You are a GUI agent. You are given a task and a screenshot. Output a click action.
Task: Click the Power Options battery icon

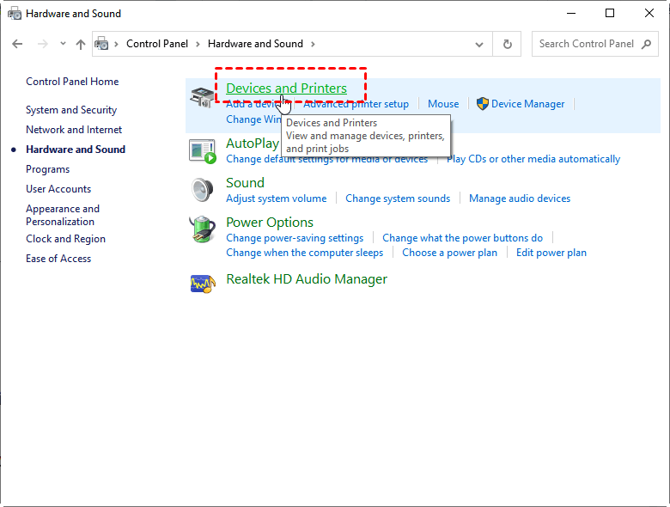(x=202, y=230)
